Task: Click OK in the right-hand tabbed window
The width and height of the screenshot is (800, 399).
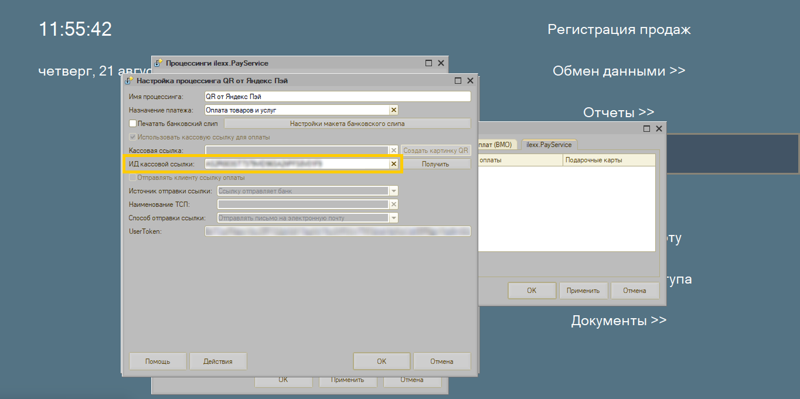Action: tap(532, 291)
